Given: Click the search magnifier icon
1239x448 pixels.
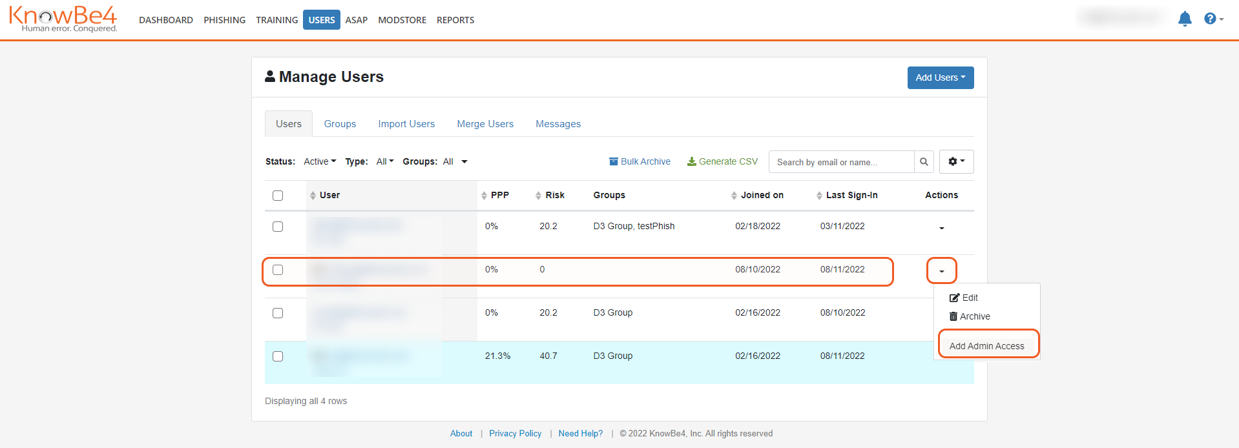Looking at the screenshot, I should point(924,162).
